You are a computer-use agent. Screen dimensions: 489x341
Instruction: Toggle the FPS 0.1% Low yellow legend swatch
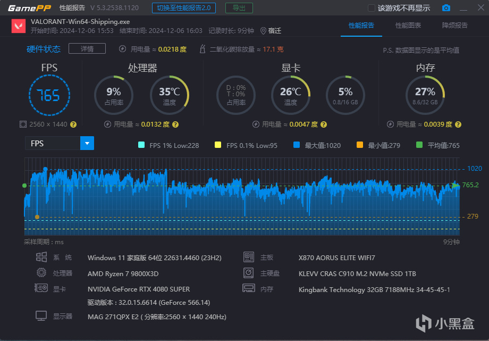coord(218,145)
